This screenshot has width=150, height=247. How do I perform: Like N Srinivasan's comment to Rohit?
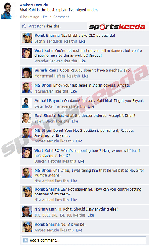pyautogui.click(x=91, y=215)
